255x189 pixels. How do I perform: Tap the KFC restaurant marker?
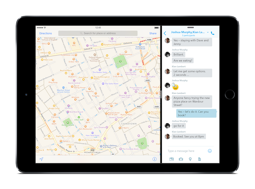[74, 43]
